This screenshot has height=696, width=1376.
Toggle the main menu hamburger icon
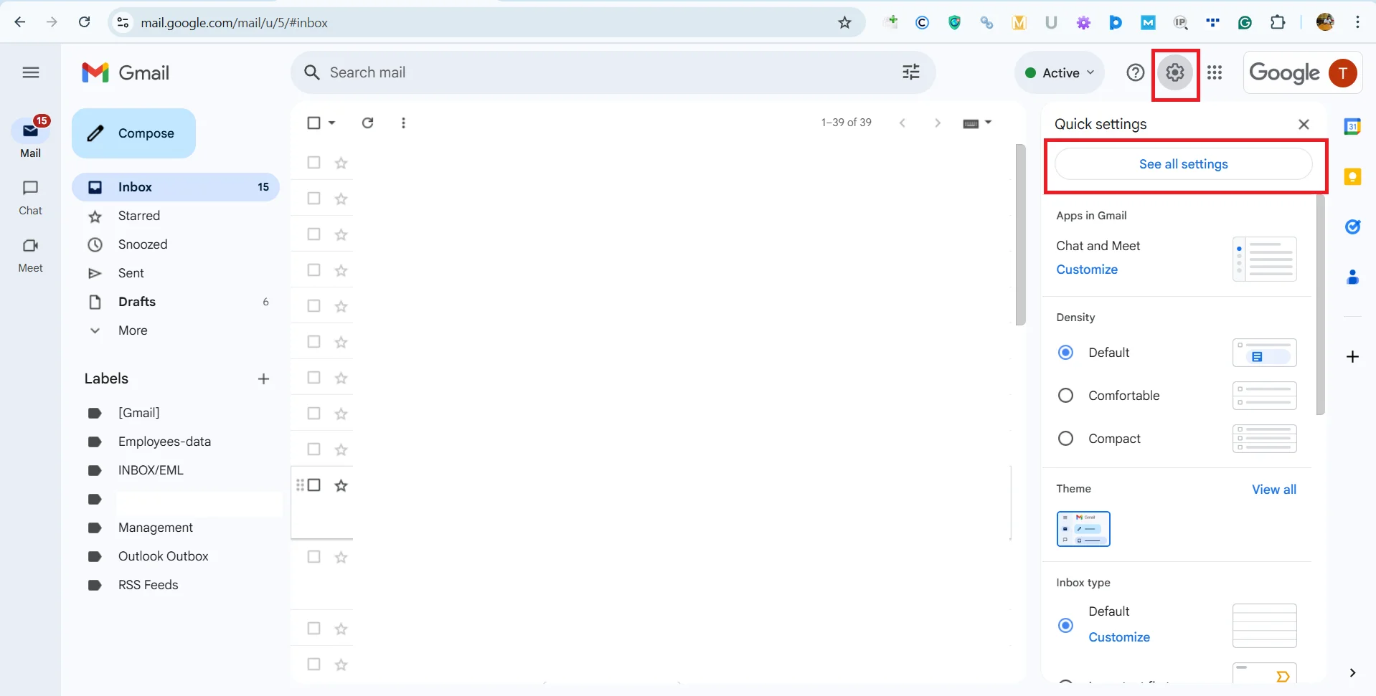31,72
